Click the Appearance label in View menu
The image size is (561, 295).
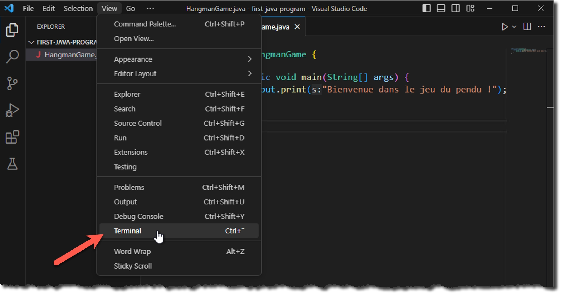pos(133,59)
